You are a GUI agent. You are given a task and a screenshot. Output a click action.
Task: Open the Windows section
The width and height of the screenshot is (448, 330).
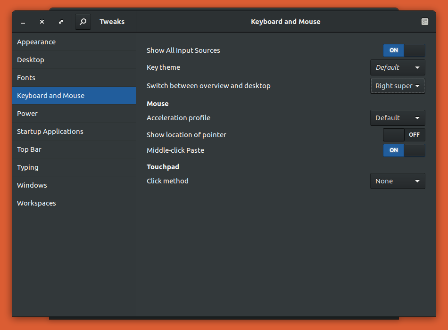click(74, 185)
